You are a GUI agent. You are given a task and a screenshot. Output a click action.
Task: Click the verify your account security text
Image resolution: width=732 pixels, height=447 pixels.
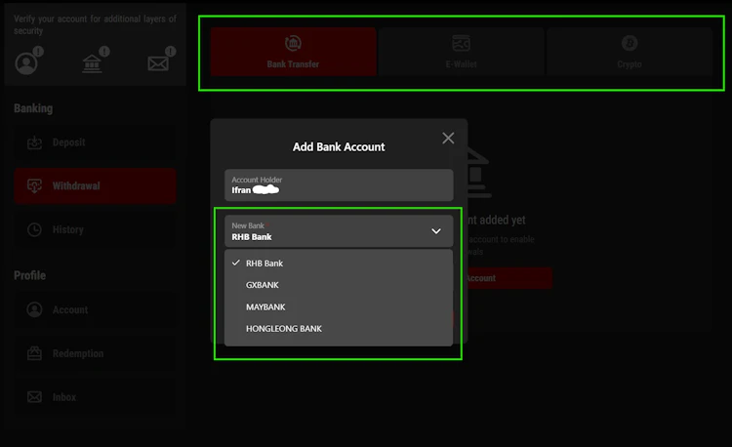(x=95, y=24)
